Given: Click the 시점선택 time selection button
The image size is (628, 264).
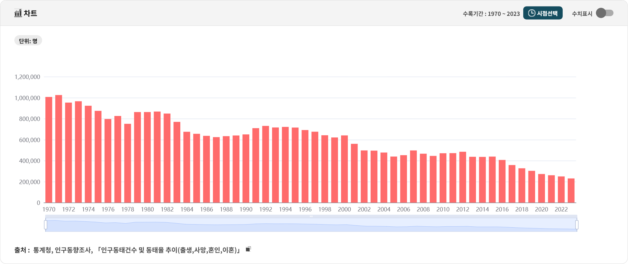Looking at the screenshot, I should pos(543,13).
